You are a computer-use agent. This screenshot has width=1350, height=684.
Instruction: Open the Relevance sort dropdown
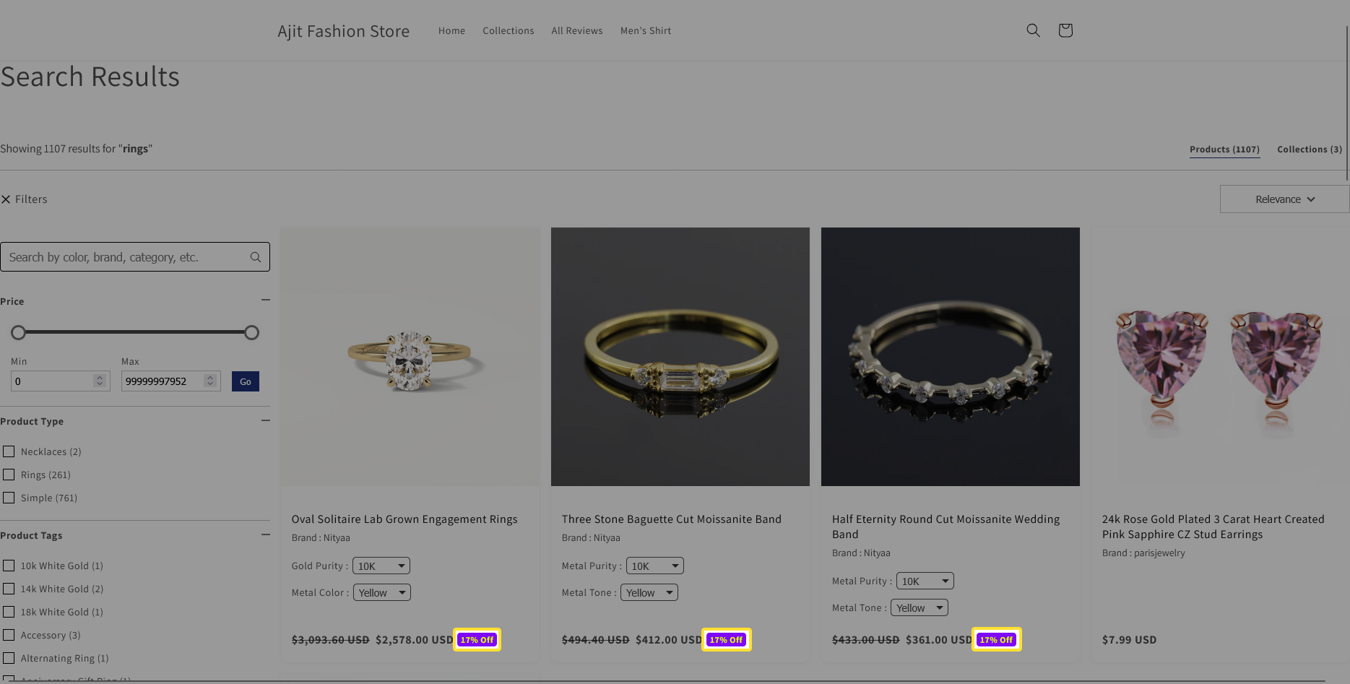point(1284,199)
